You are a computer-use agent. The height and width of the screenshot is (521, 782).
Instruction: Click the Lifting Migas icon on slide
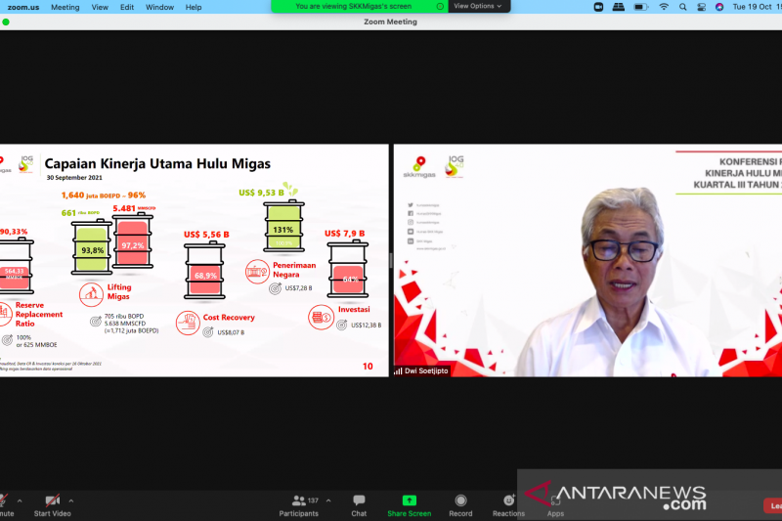(x=91, y=294)
